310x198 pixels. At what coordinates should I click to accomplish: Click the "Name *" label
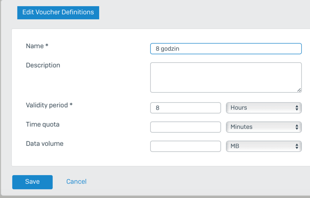pos(37,46)
